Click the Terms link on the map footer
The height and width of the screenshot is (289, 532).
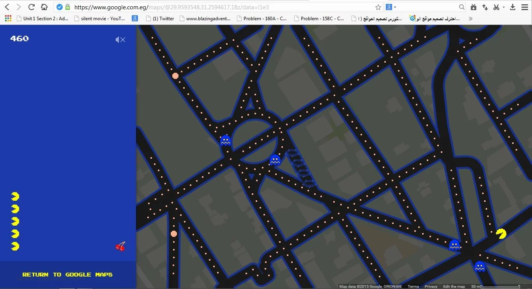413,287
